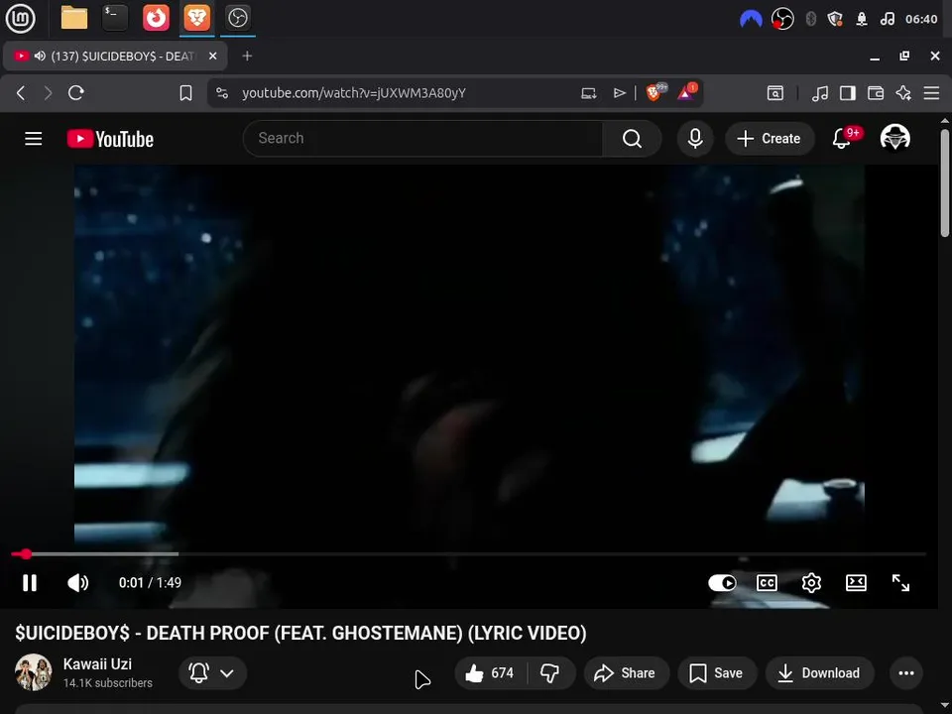952x714 pixels.
Task: Bookmark this page
Action: 186,93
